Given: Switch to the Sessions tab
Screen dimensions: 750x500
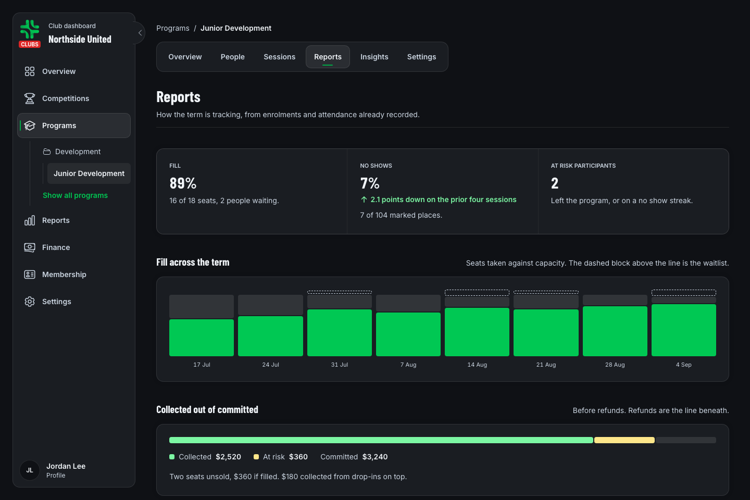Looking at the screenshot, I should [x=280, y=57].
